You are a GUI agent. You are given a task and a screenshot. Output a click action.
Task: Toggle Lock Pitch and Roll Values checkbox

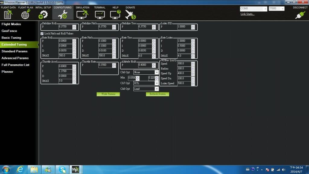(x=42, y=34)
